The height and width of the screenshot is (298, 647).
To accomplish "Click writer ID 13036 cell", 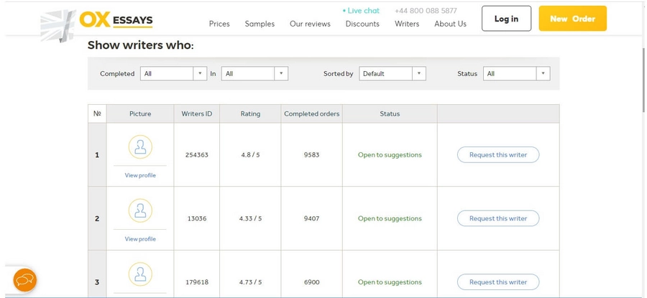I will pos(197,218).
